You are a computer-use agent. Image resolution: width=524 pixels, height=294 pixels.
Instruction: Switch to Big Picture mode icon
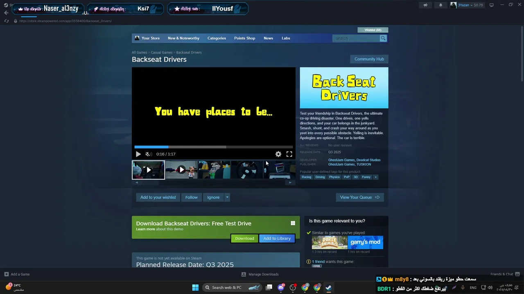click(492, 5)
